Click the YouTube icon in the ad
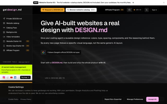The height and width of the screenshot is (104, 167). (11, 77)
